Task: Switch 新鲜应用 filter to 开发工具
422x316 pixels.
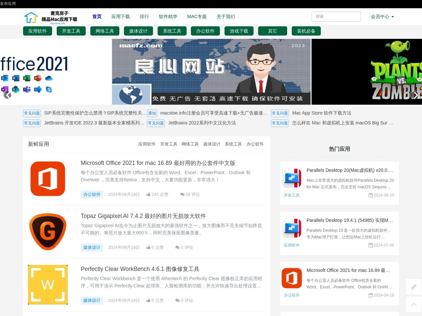Action: pyautogui.click(x=169, y=144)
